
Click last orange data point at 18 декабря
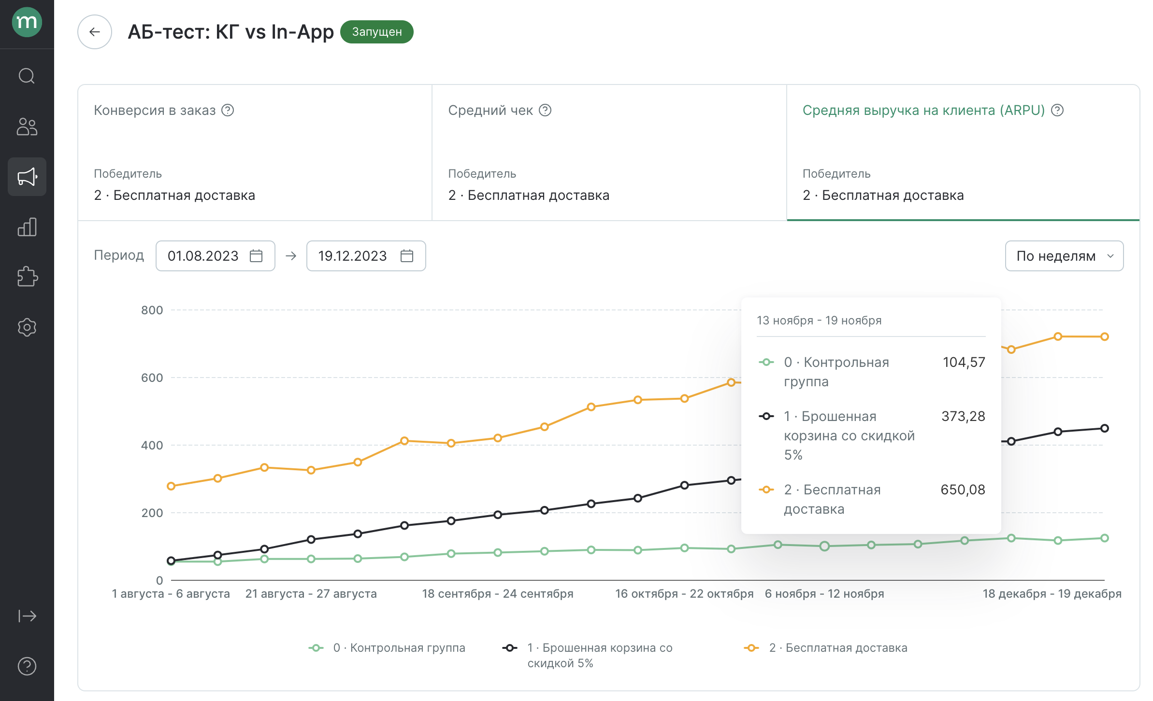pos(1104,336)
